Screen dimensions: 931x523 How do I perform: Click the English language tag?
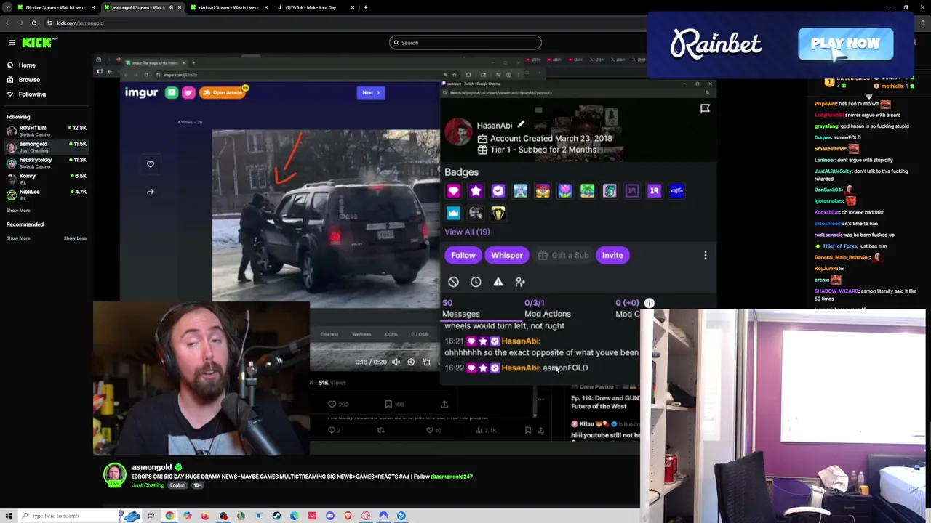[x=177, y=485]
